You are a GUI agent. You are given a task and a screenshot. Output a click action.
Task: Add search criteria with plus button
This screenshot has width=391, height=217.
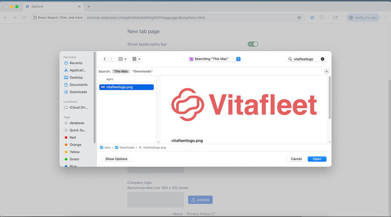click(x=326, y=71)
